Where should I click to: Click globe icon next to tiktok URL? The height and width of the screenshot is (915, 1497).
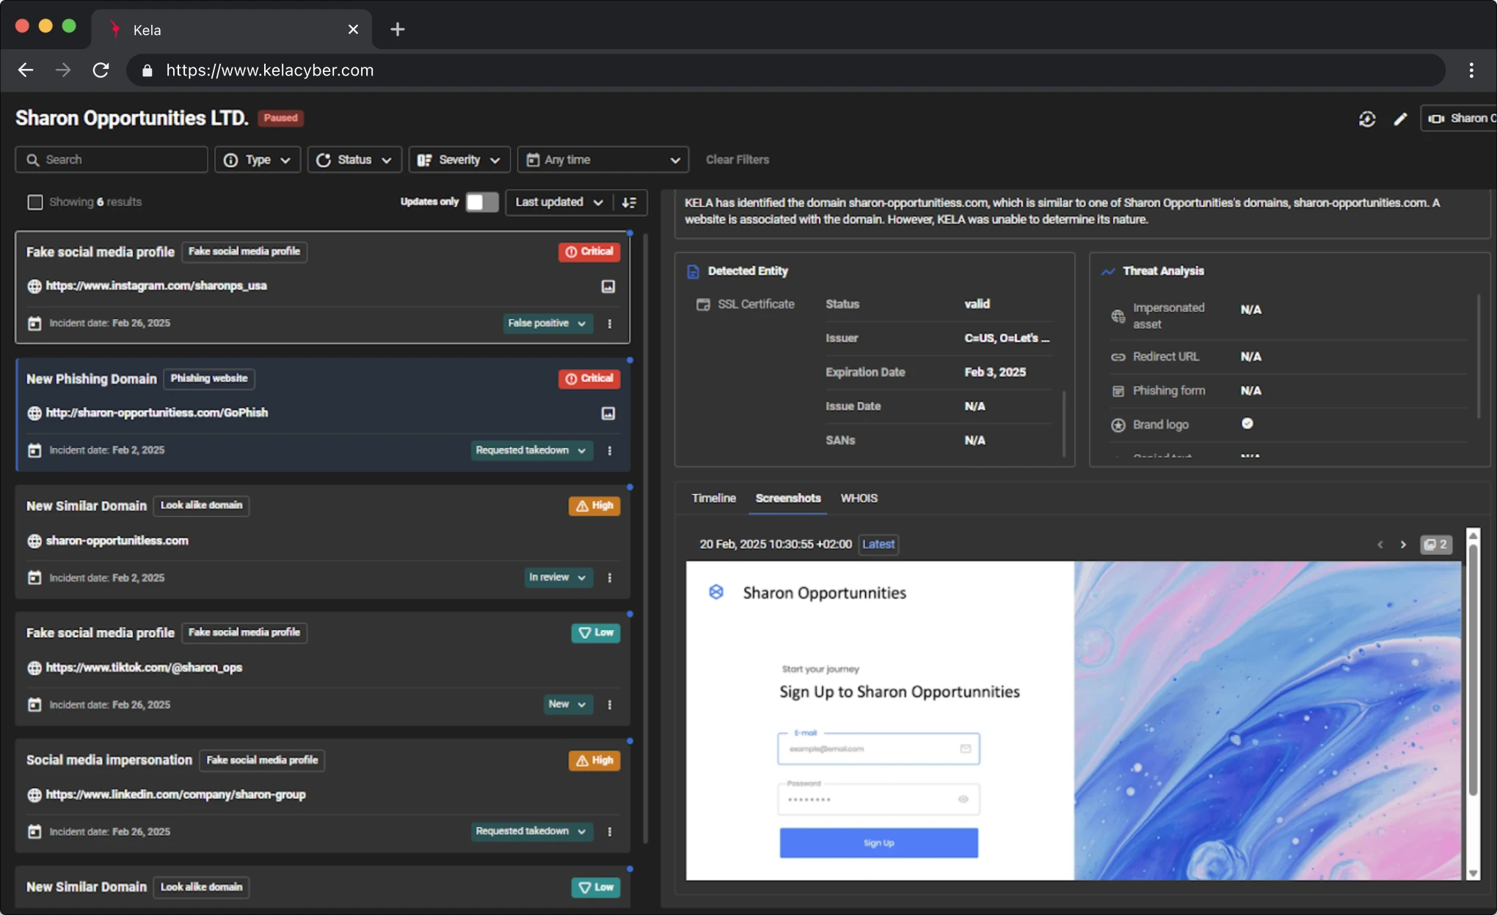click(34, 668)
